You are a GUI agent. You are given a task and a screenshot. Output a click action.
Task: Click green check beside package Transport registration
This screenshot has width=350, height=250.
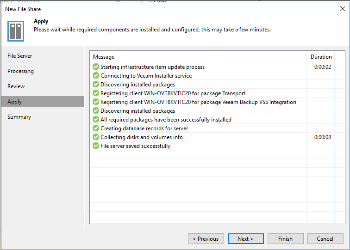[96, 93]
